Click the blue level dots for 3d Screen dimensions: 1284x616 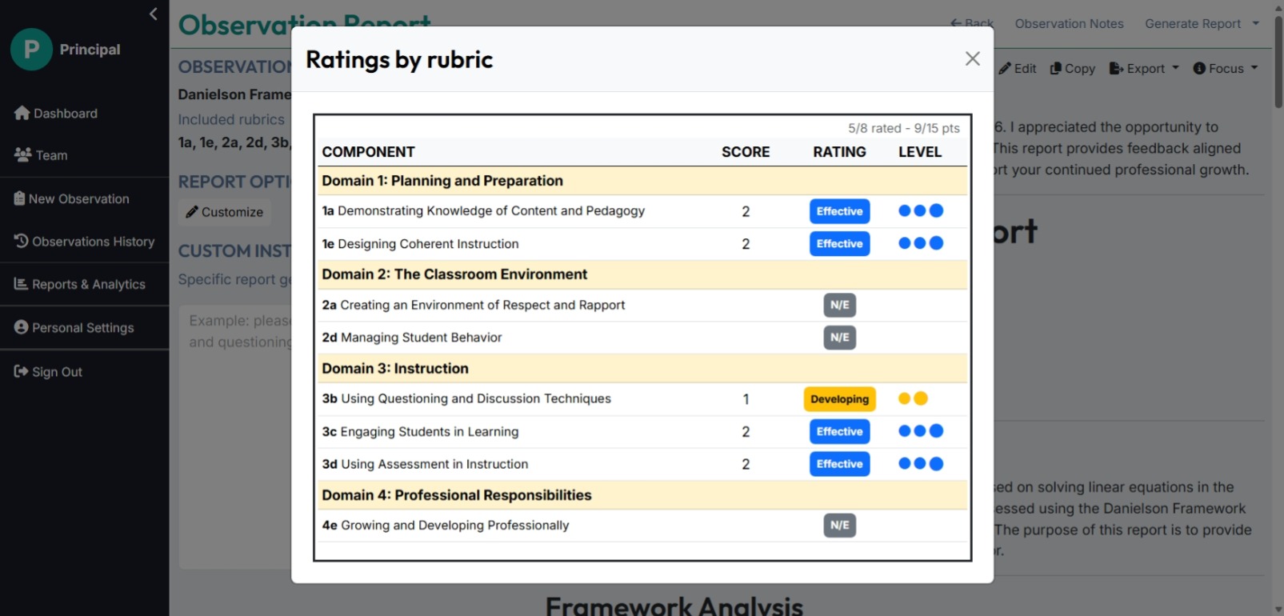pos(920,463)
